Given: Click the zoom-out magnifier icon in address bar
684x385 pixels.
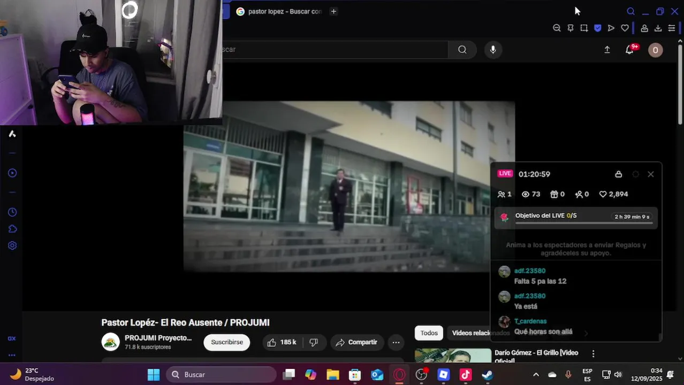Looking at the screenshot, I should pos(557,28).
